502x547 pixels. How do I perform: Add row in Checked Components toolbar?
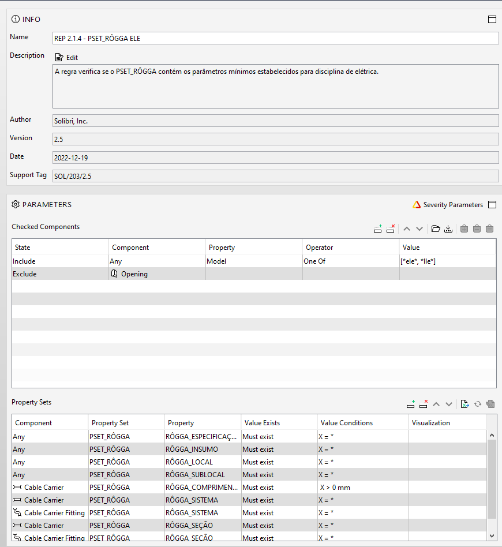(378, 229)
